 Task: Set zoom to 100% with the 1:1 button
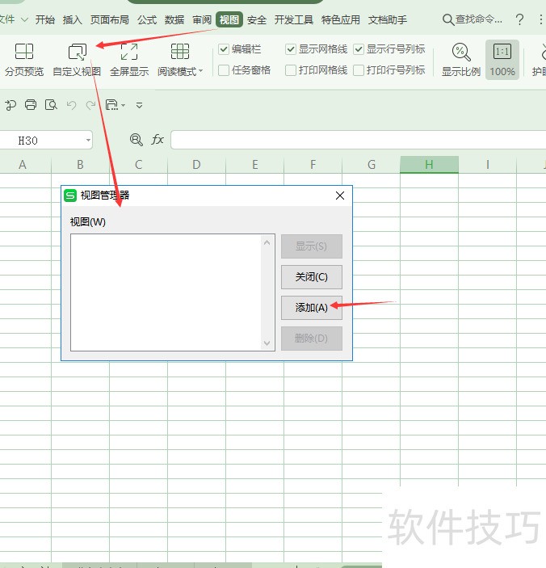(502, 60)
